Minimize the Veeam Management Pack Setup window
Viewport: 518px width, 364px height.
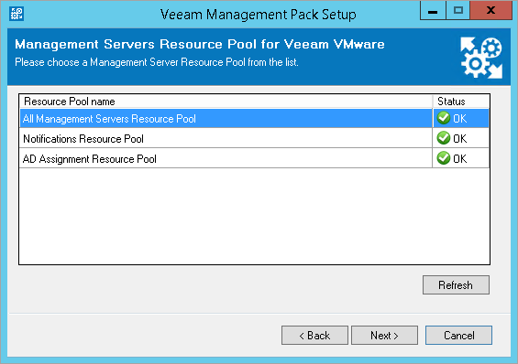[x=433, y=11]
